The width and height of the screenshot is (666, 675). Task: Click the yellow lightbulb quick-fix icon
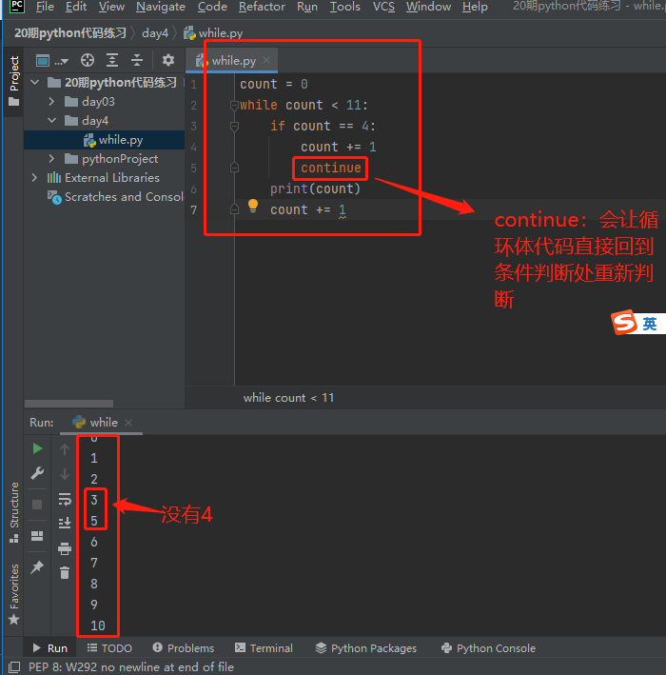point(253,207)
